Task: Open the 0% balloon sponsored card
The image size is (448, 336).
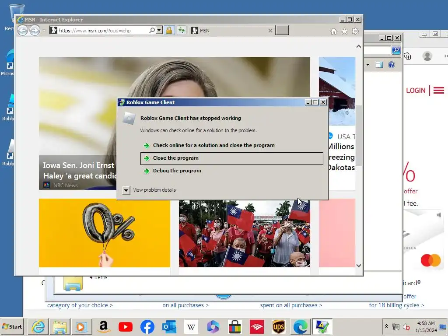Action: click(105, 233)
